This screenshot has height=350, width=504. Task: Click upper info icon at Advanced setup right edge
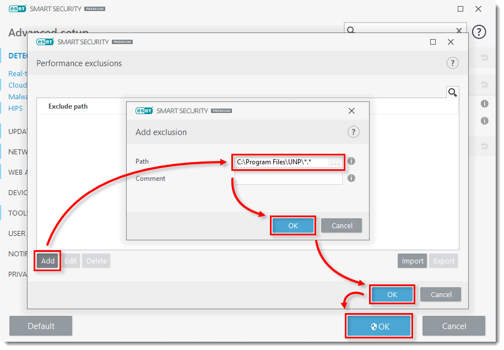484,104
